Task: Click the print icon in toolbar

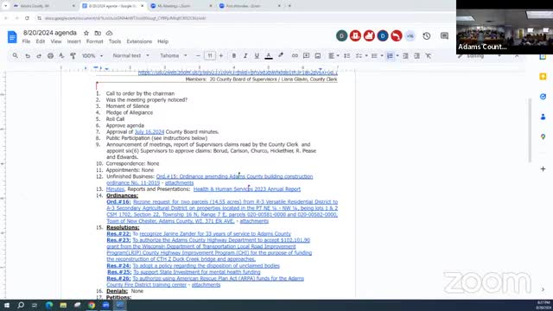Action: 50,55
